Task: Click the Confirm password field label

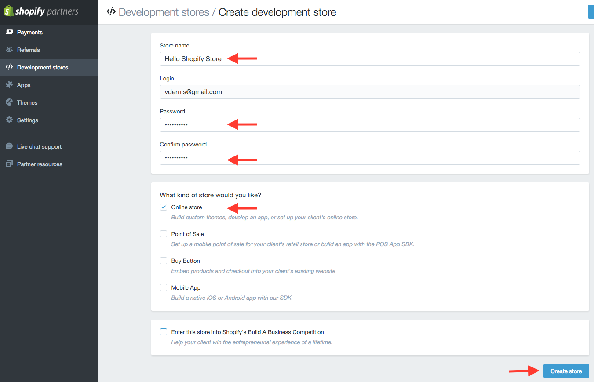Action: coord(183,144)
